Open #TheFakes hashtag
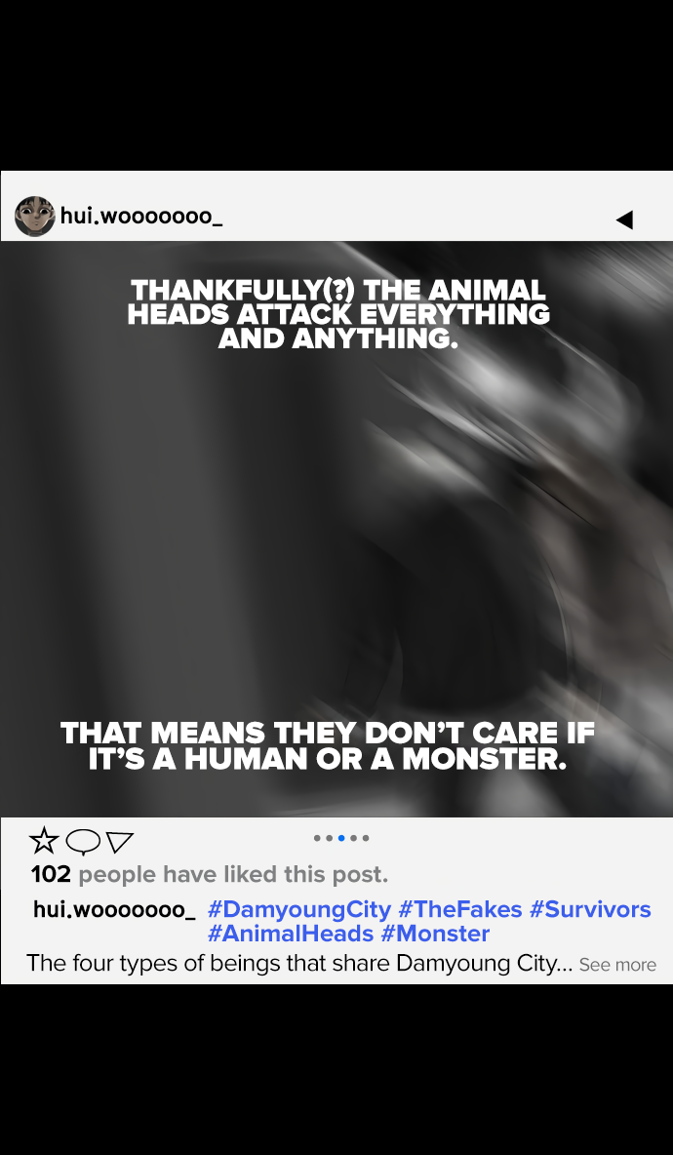 460,910
